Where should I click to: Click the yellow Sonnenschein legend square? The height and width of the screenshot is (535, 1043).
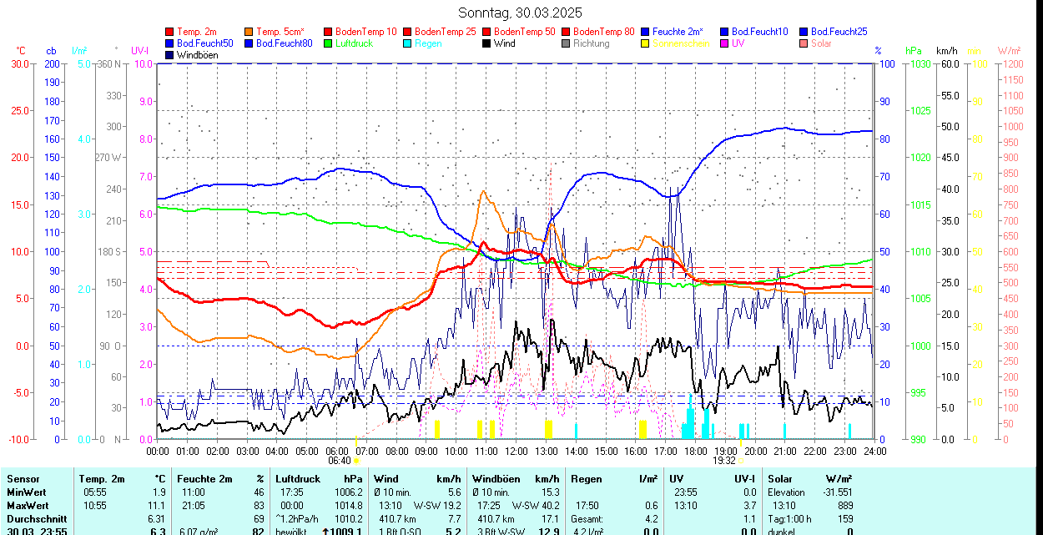coord(646,43)
